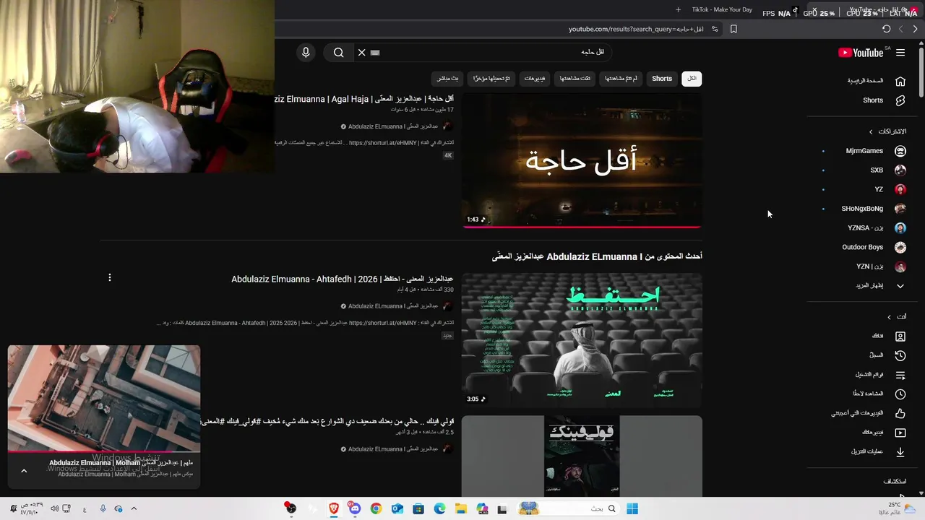Open Discord from the taskbar
Image resolution: width=925 pixels, height=520 pixels.
point(354,508)
